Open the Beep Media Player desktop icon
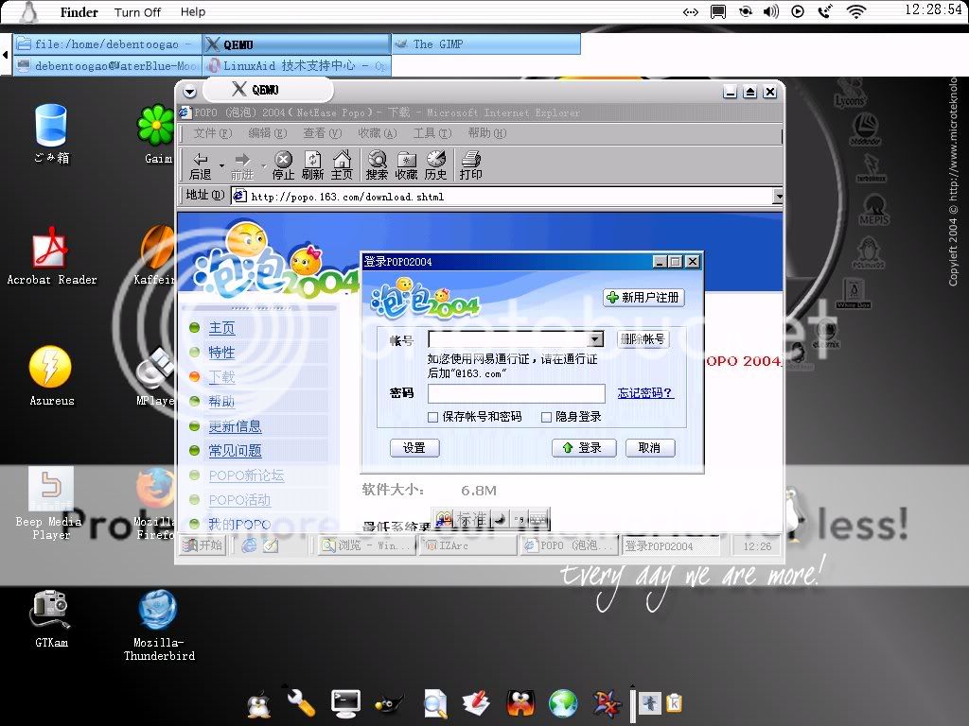Screen dimensions: 969x726 click(49, 504)
